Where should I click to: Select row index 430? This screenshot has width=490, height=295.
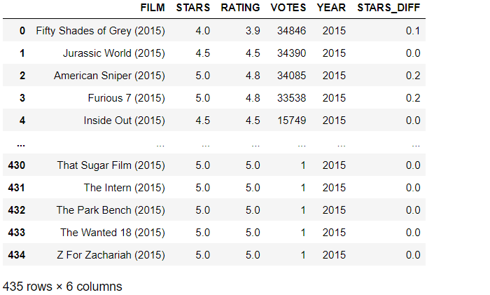(x=17, y=165)
